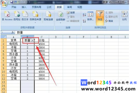Switch to the 公式 ribbon tab
Viewport: 138px width, 93px height.
click(49, 7)
